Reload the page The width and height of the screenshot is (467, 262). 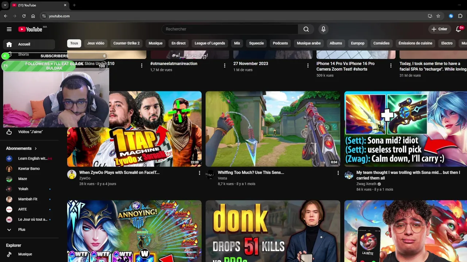(x=24, y=16)
